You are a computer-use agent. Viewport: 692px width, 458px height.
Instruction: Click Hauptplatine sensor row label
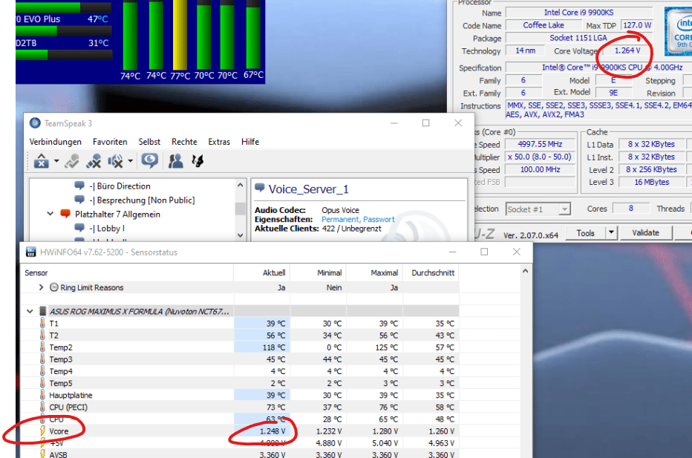[x=71, y=395]
